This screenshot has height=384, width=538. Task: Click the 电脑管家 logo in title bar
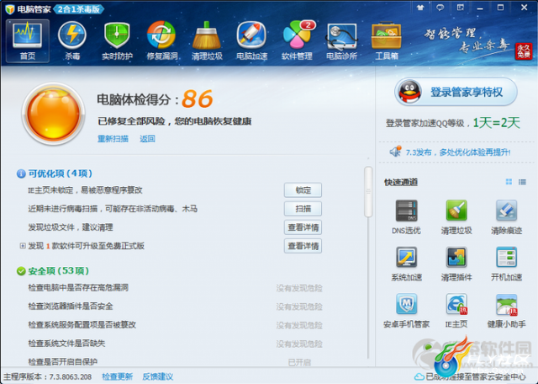(29, 8)
